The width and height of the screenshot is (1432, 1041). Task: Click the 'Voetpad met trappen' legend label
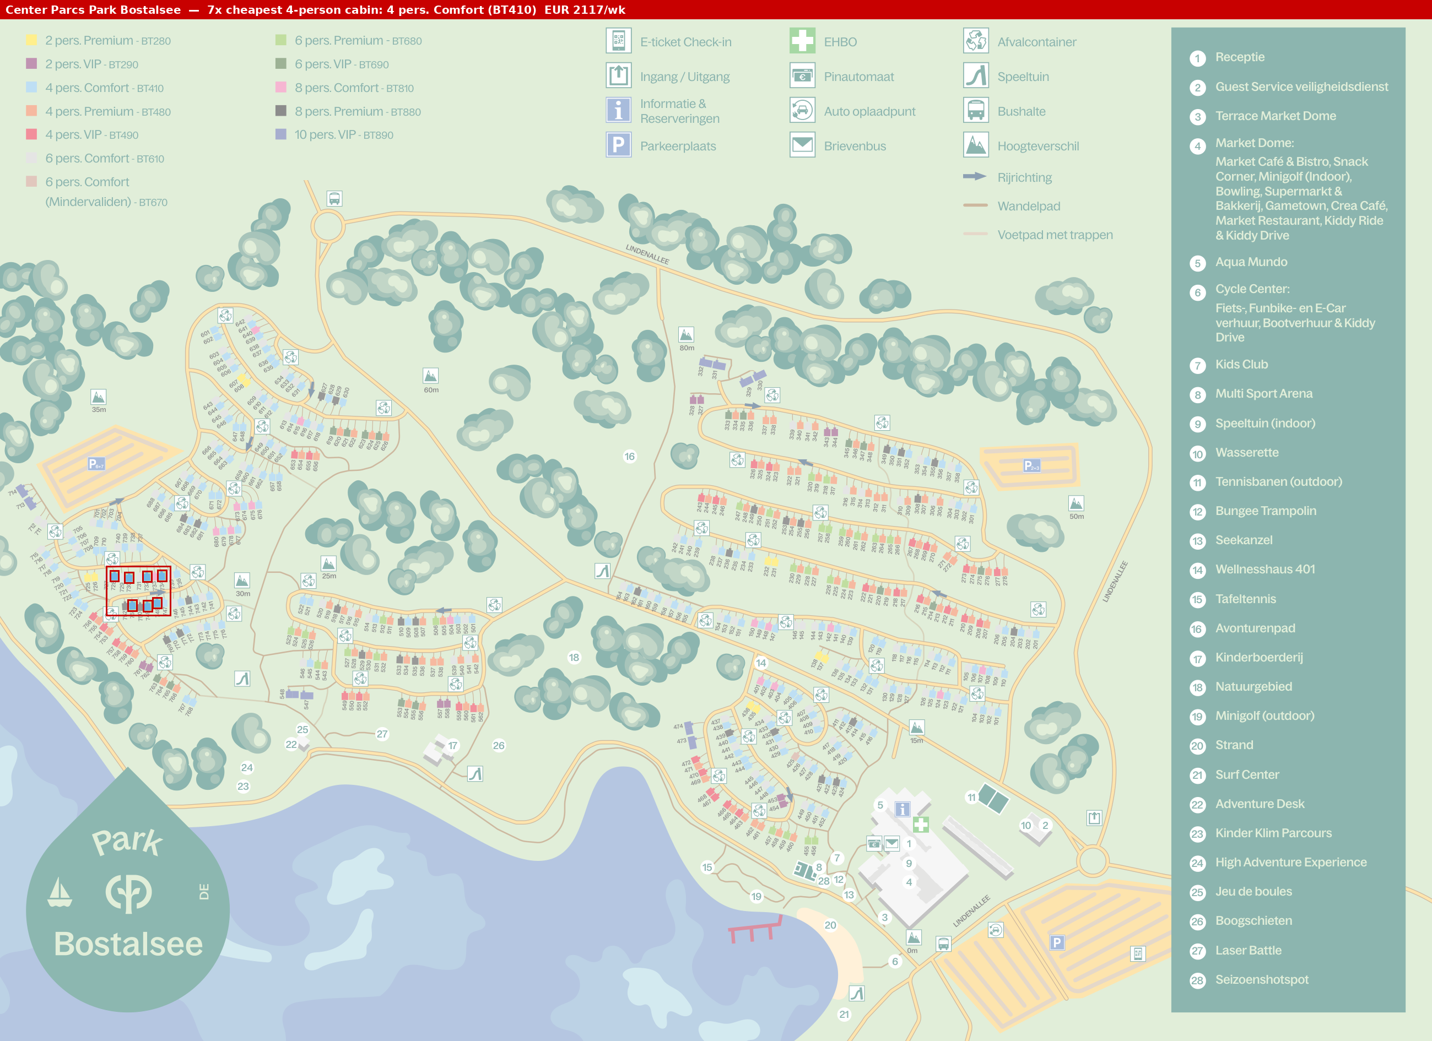pyautogui.click(x=1055, y=234)
